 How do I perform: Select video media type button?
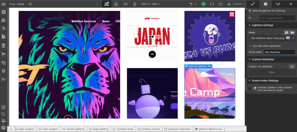click(x=292, y=33)
